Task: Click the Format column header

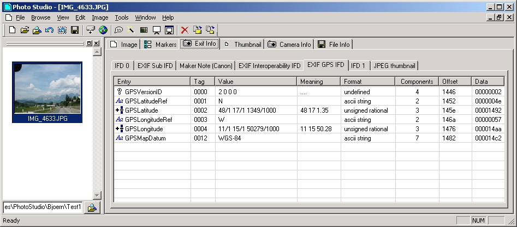Action: pyautogui.click(x=368, y=82)
